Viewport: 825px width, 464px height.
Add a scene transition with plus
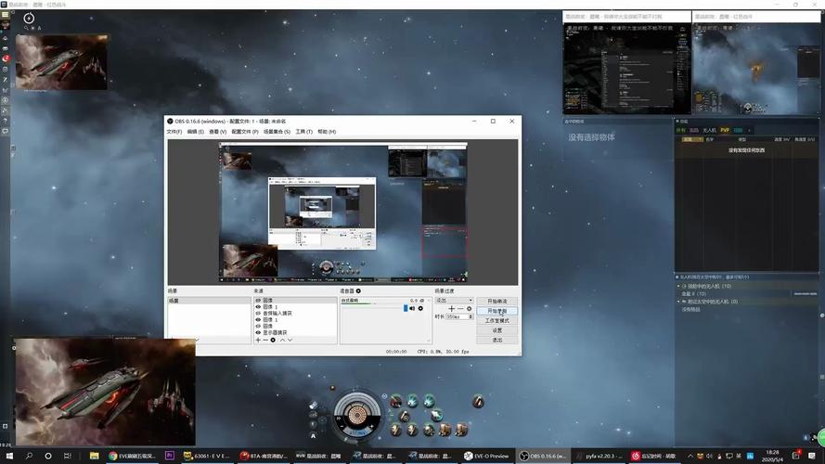[452, 308]
